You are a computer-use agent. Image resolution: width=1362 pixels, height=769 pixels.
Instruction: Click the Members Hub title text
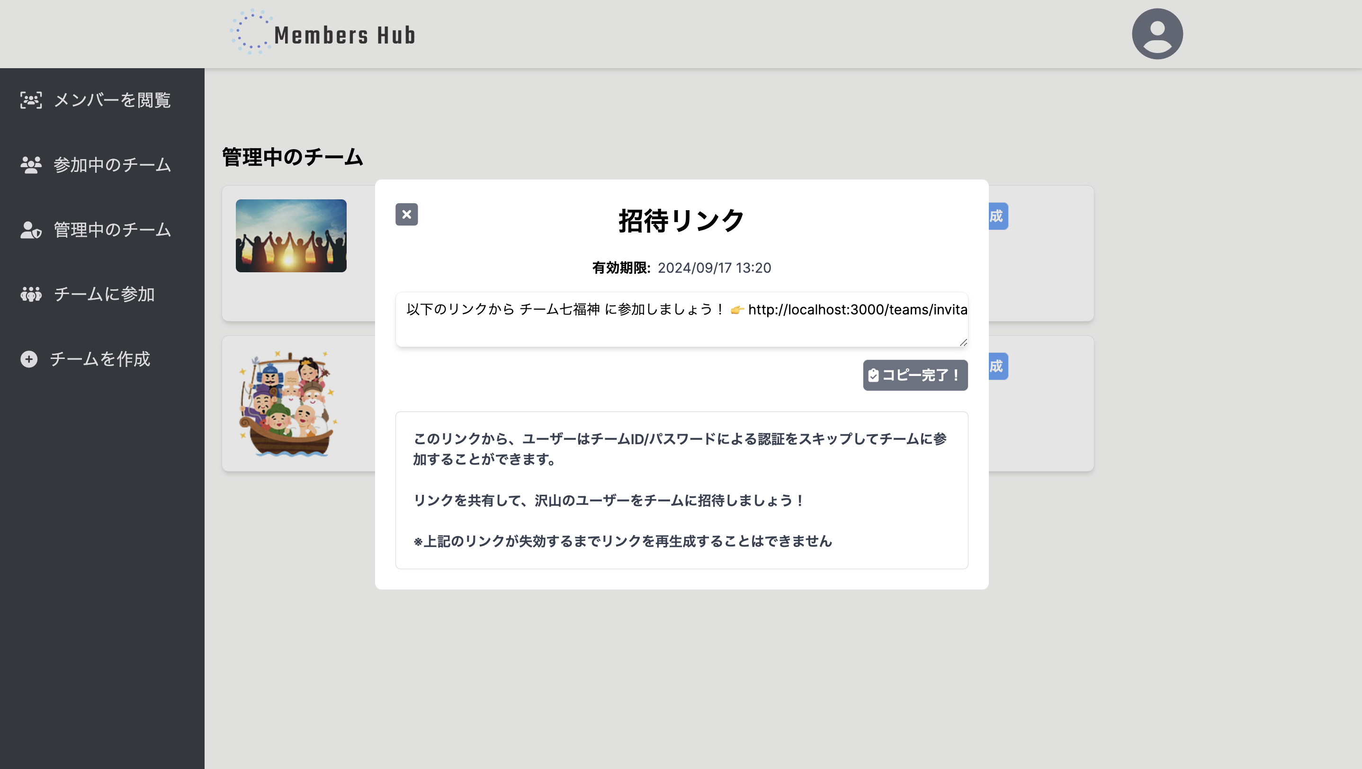(345, 36)
